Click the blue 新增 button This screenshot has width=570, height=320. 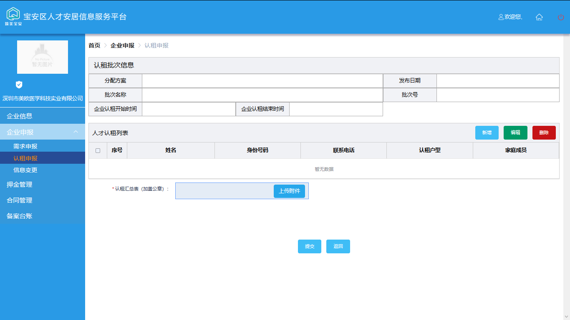[487, 133]
